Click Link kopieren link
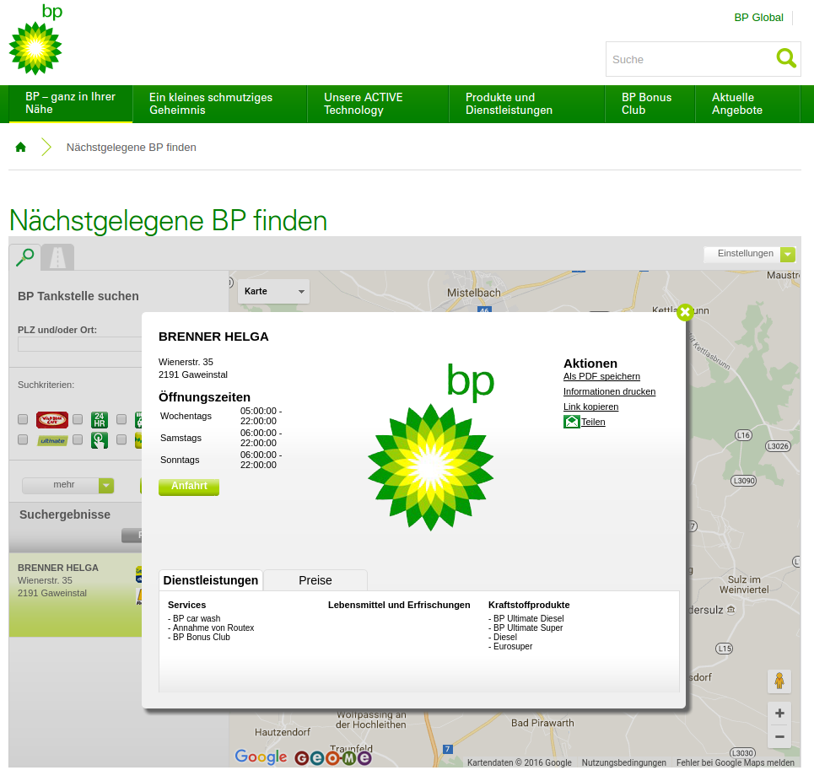The height and width of the screenshot is (781, 814). (x=590, y=407)
